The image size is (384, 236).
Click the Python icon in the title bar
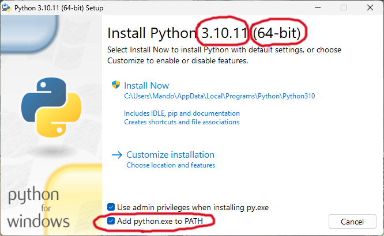coord(7,7)
